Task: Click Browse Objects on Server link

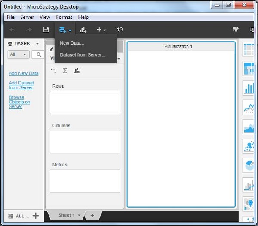Action: point(19,102)
